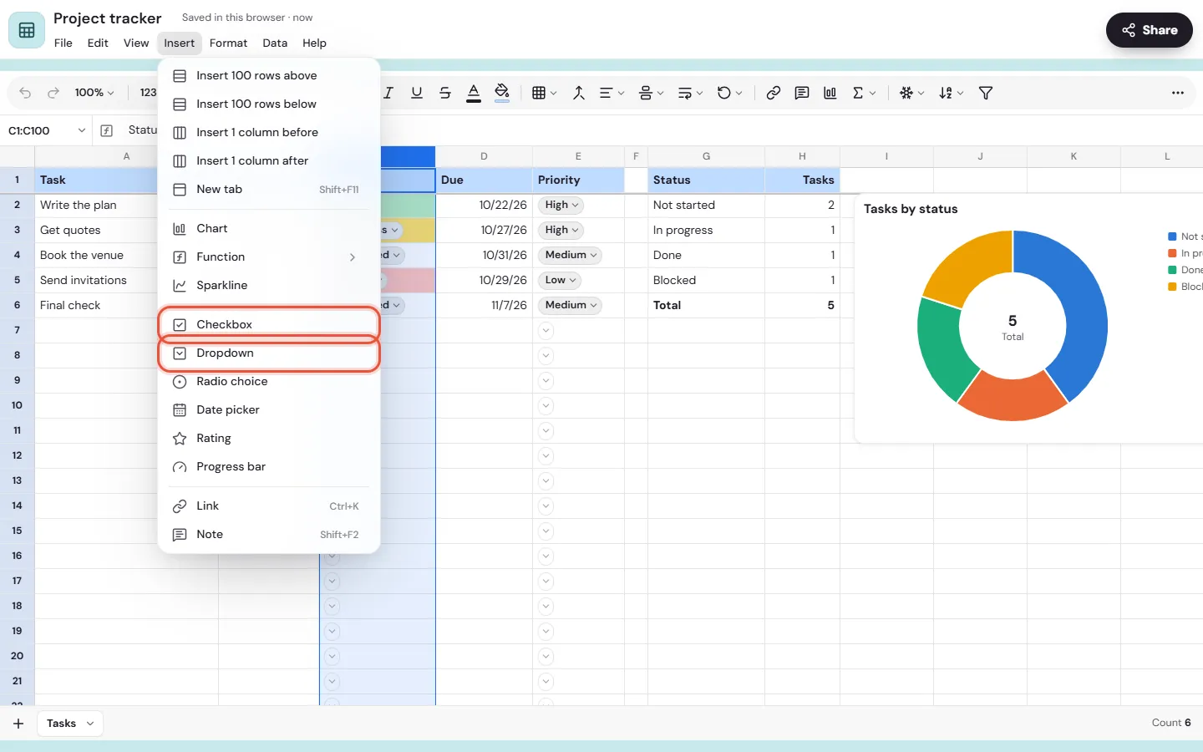Add a new sheet with plus icon

pyautogui.click(x=18, y=724)
